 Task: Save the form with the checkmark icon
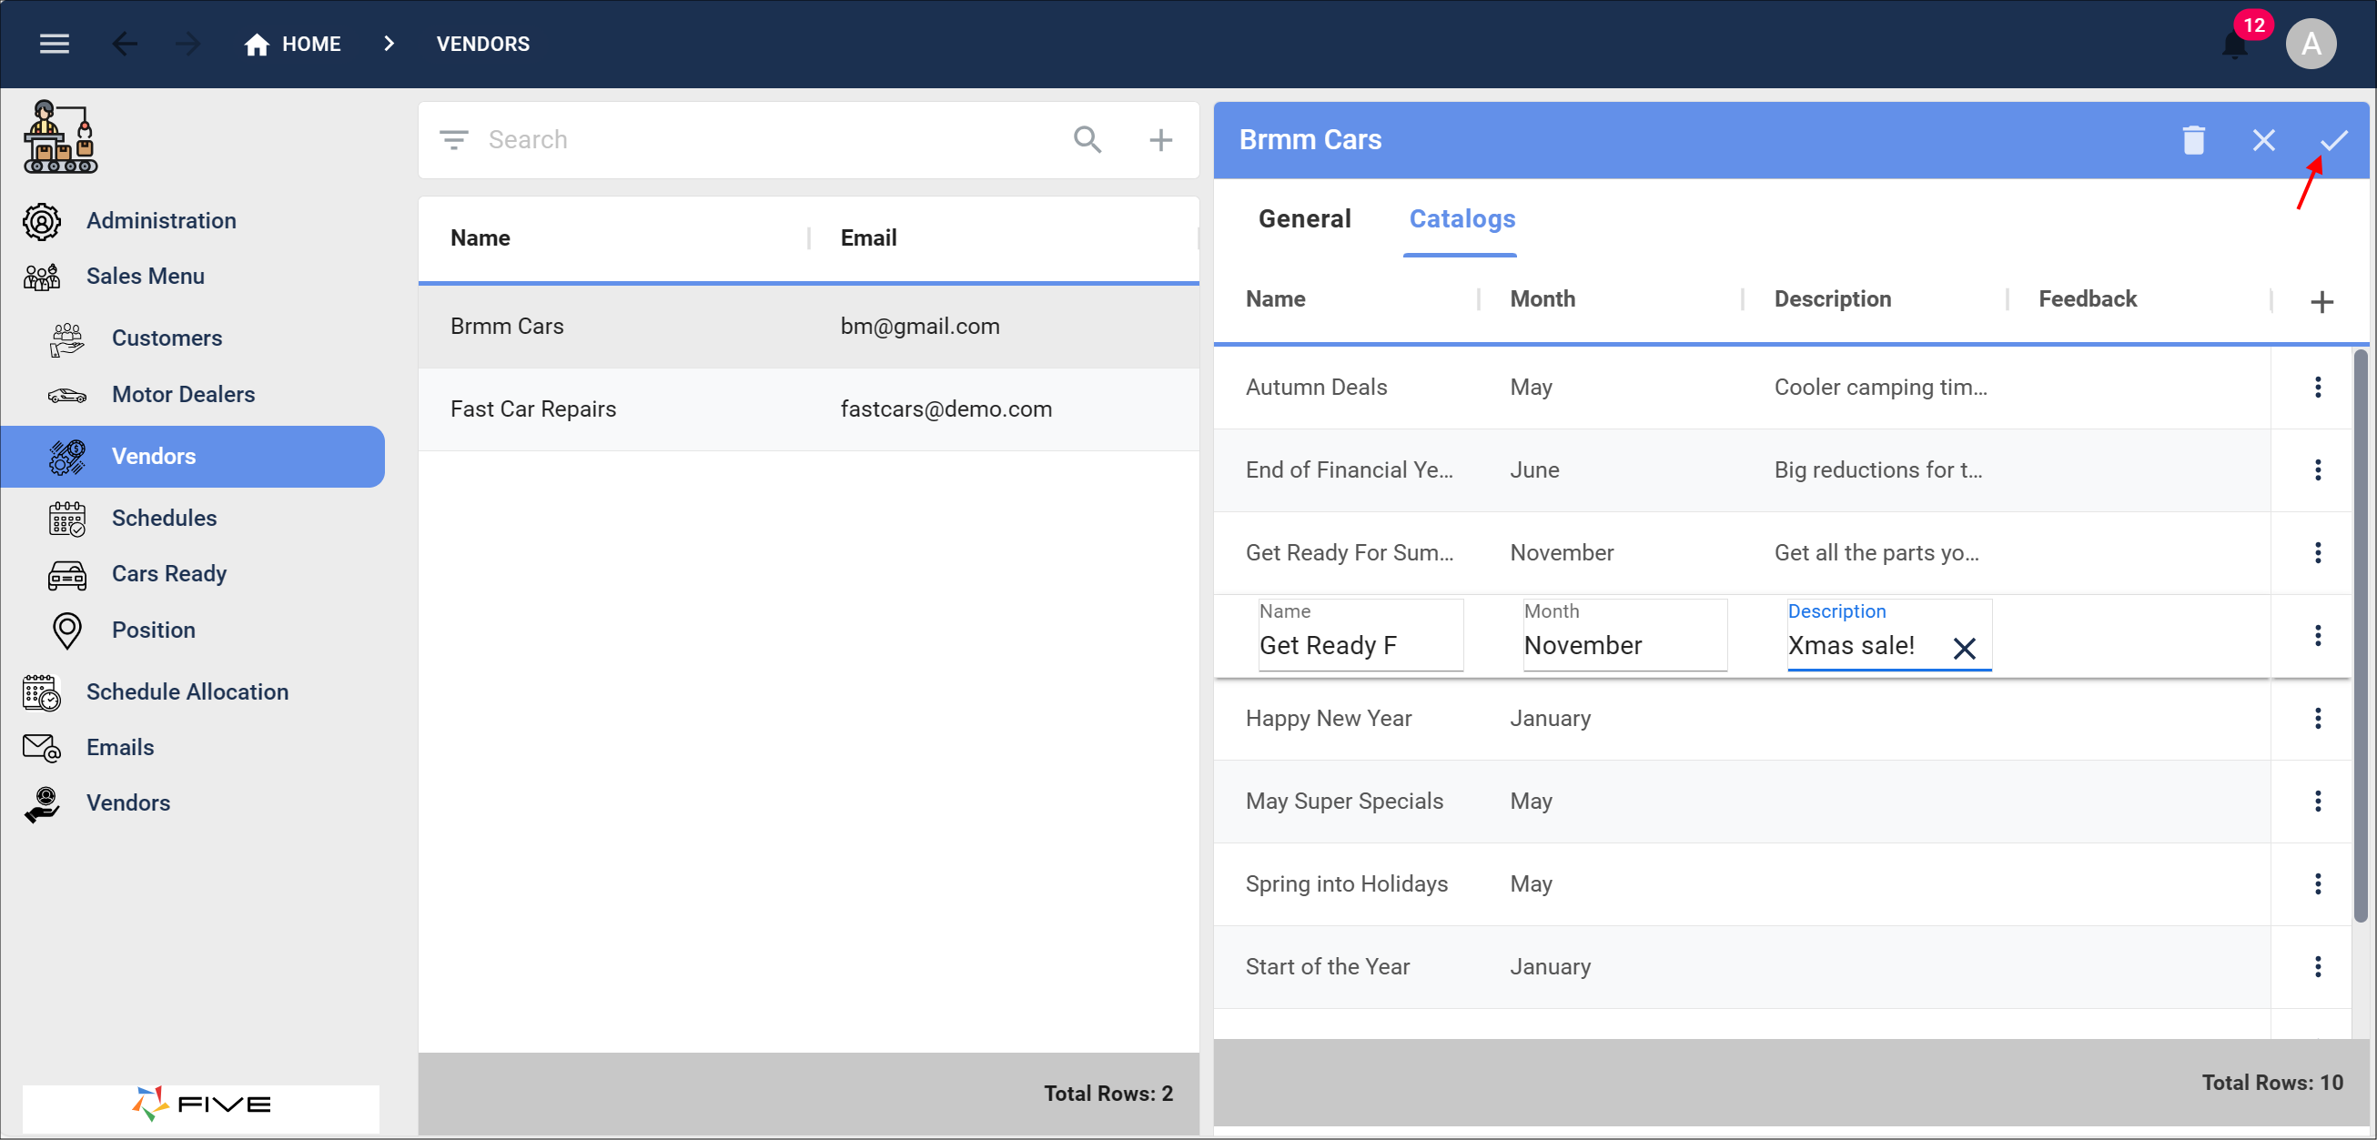click(x=2333, y=140)
